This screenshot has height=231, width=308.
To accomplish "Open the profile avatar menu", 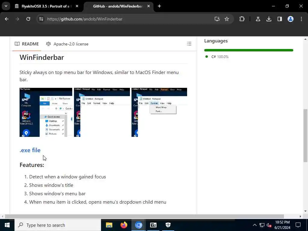I will tap(291, 19).
